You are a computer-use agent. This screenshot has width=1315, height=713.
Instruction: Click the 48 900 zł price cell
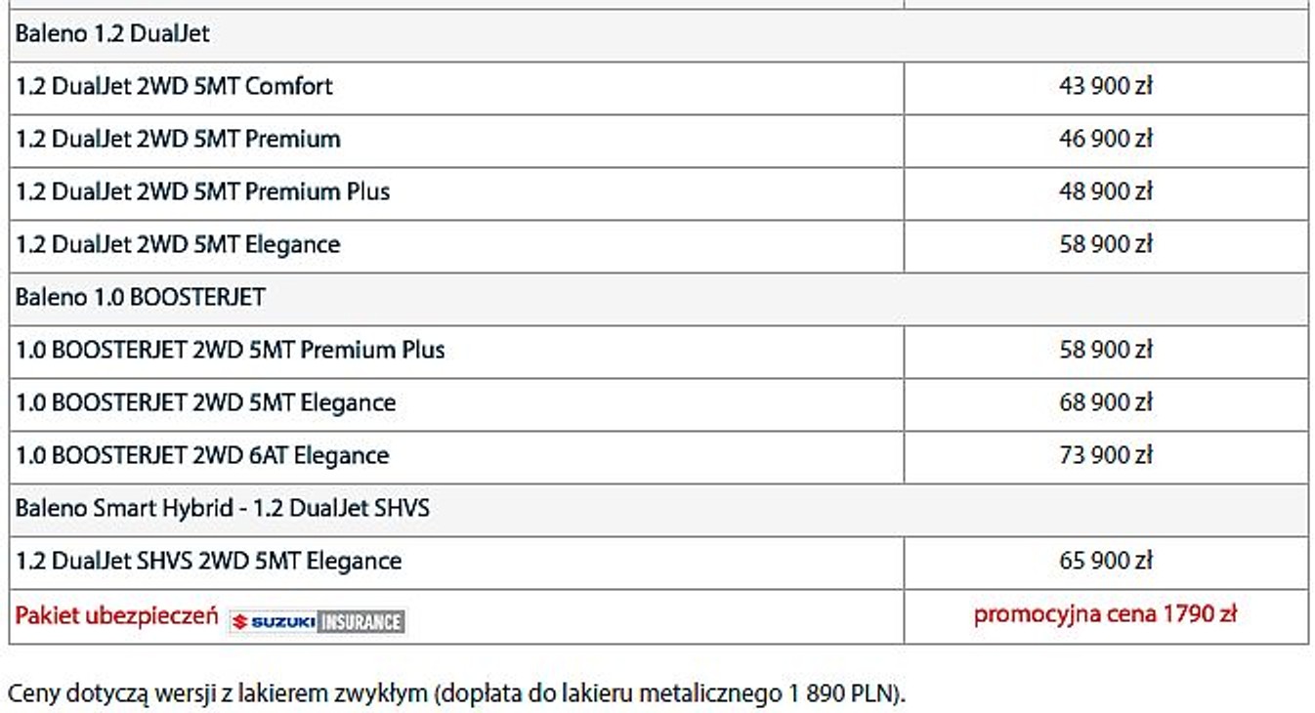pos(1106,192)
